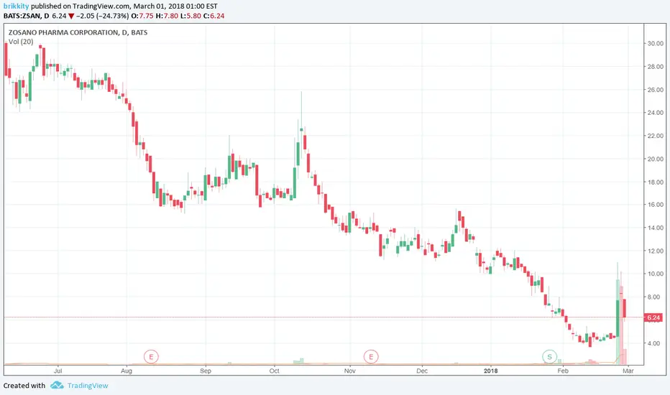Image resolution: width=670 pixels, height=395 pixels.
Task: Click the 22.00 price axis label
Action: tap(656, 136)
